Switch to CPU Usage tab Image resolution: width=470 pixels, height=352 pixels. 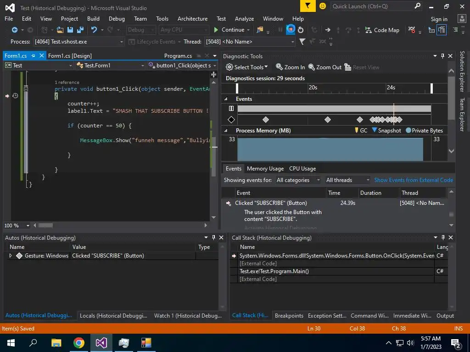pos(302,169)
